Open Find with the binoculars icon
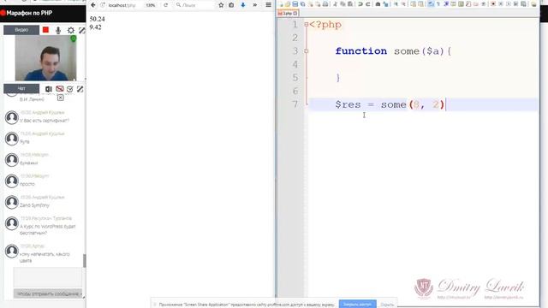The width and height of the screenshot is (548, 308). (x=378, y=4)
